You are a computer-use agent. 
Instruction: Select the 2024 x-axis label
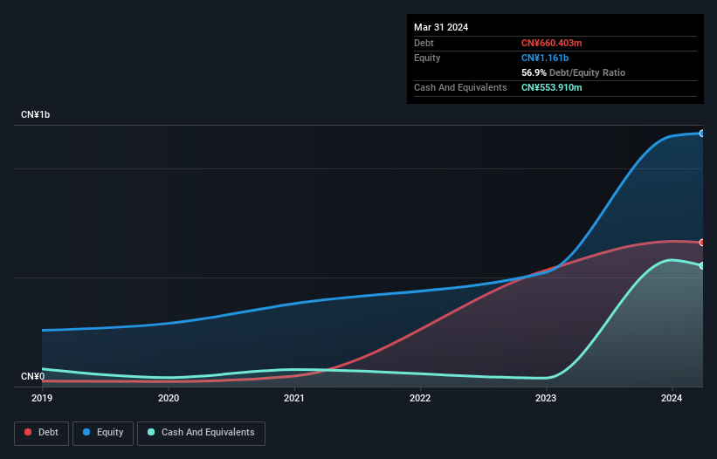(672, 398)
